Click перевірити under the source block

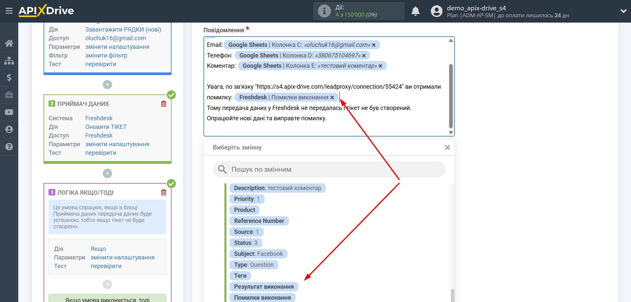pos(101,64)
